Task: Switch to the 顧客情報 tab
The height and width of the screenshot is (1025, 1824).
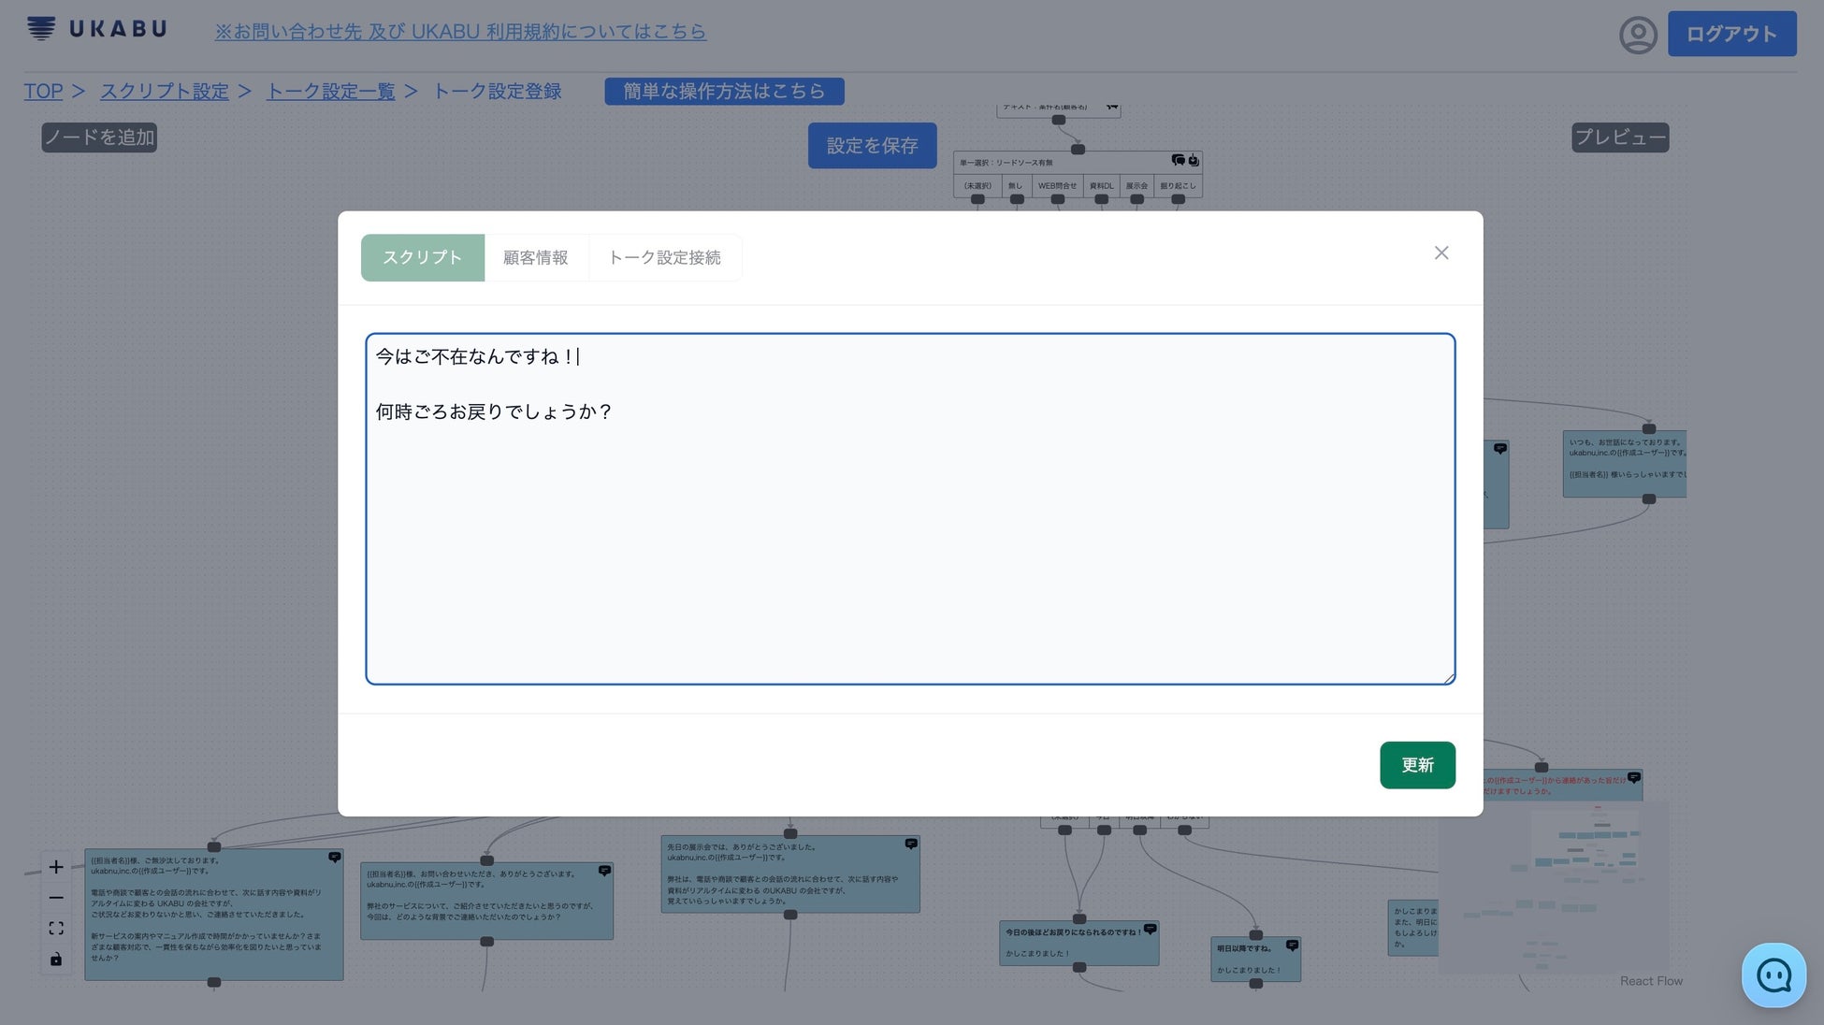Action: tap(535, 257)
